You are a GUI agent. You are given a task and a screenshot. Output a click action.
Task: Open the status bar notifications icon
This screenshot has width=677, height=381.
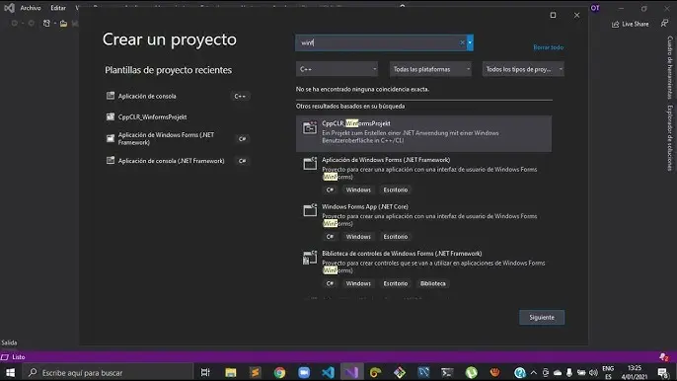[664, 357]
